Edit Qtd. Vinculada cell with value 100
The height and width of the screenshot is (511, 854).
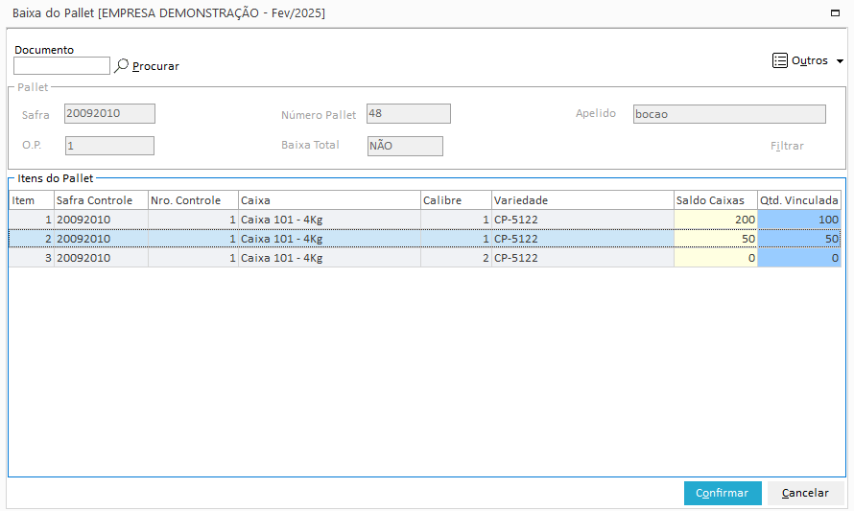(799, 220)
